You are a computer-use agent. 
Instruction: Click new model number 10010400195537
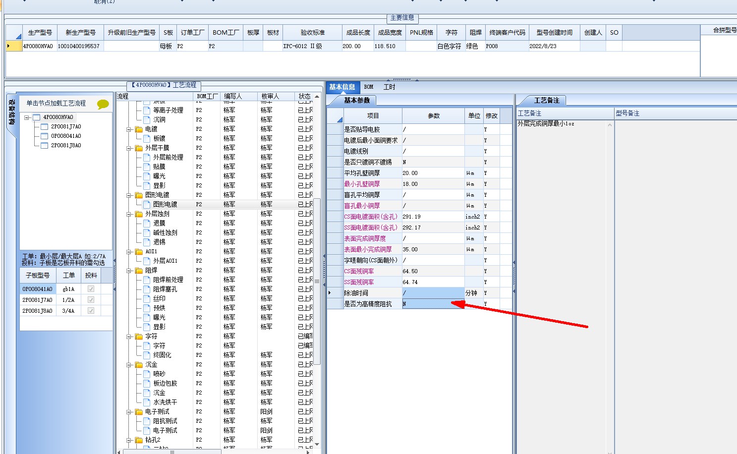[80, 46]
